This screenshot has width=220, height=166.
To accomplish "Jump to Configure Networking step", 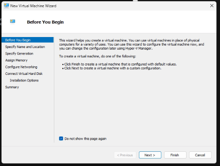I will (21, 67).
